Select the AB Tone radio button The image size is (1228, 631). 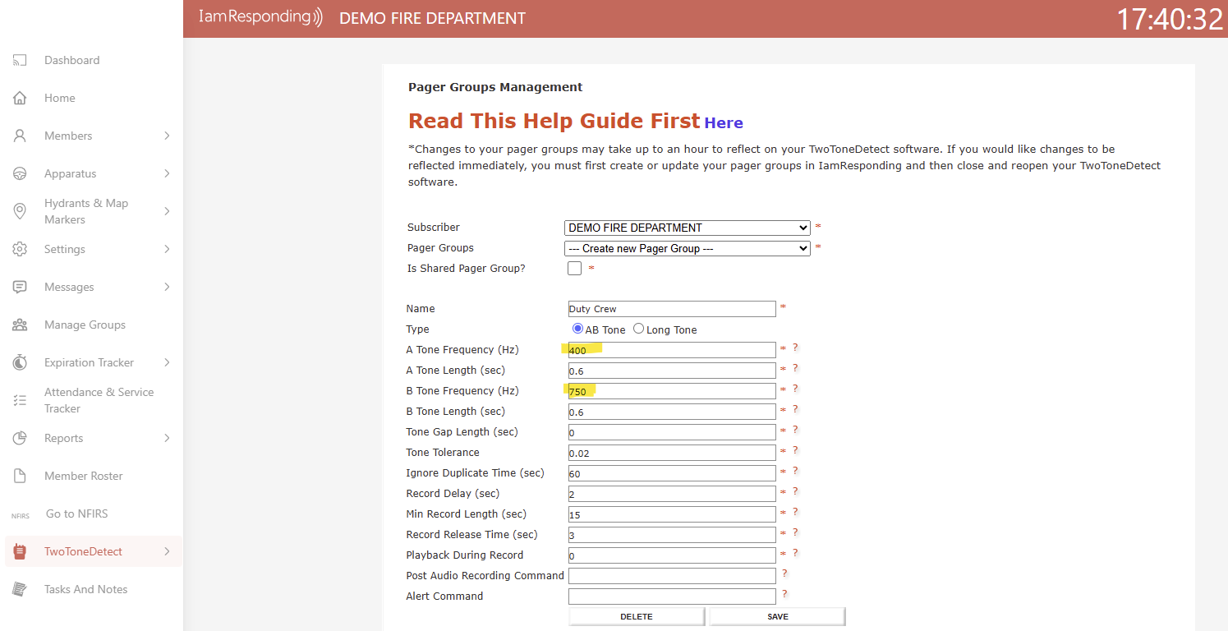coord(577,329)
